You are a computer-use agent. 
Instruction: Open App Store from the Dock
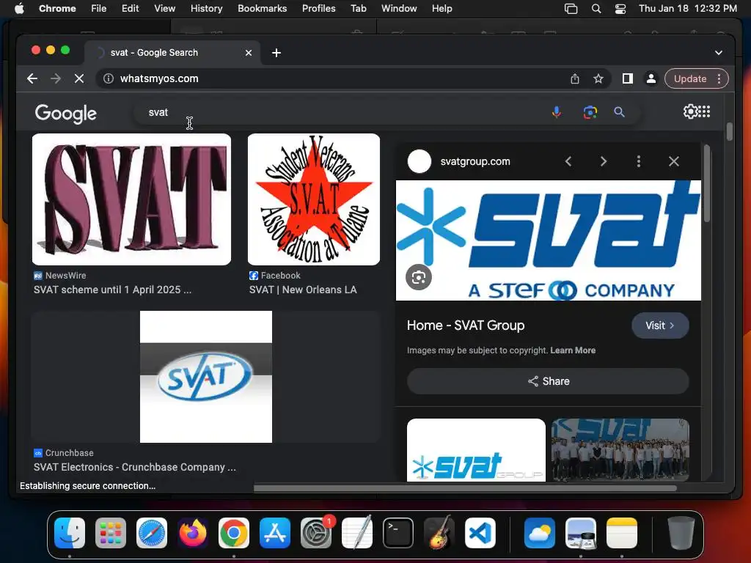[x=275, y=533]
